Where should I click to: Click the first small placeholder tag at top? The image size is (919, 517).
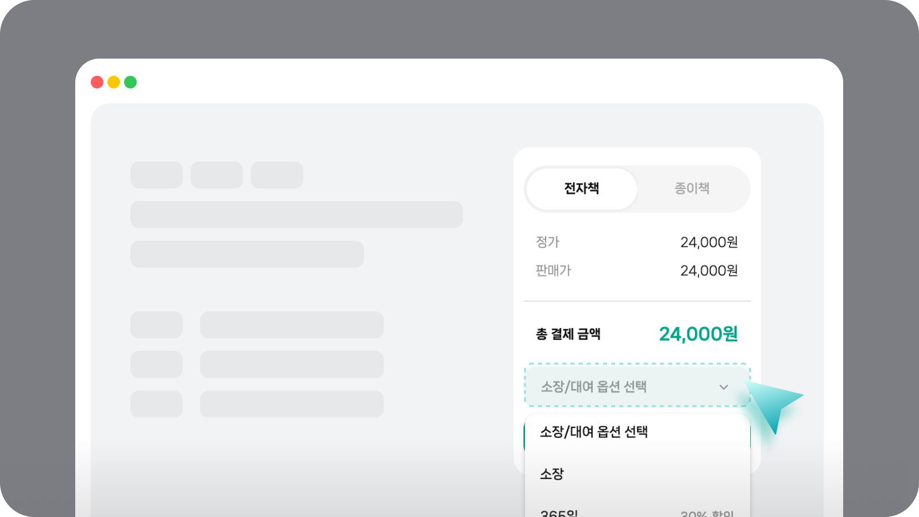coord(156,175)
